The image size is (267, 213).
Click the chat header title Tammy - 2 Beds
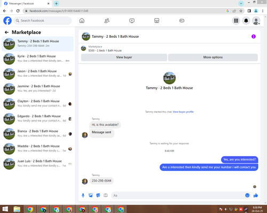tap(115, 37)
